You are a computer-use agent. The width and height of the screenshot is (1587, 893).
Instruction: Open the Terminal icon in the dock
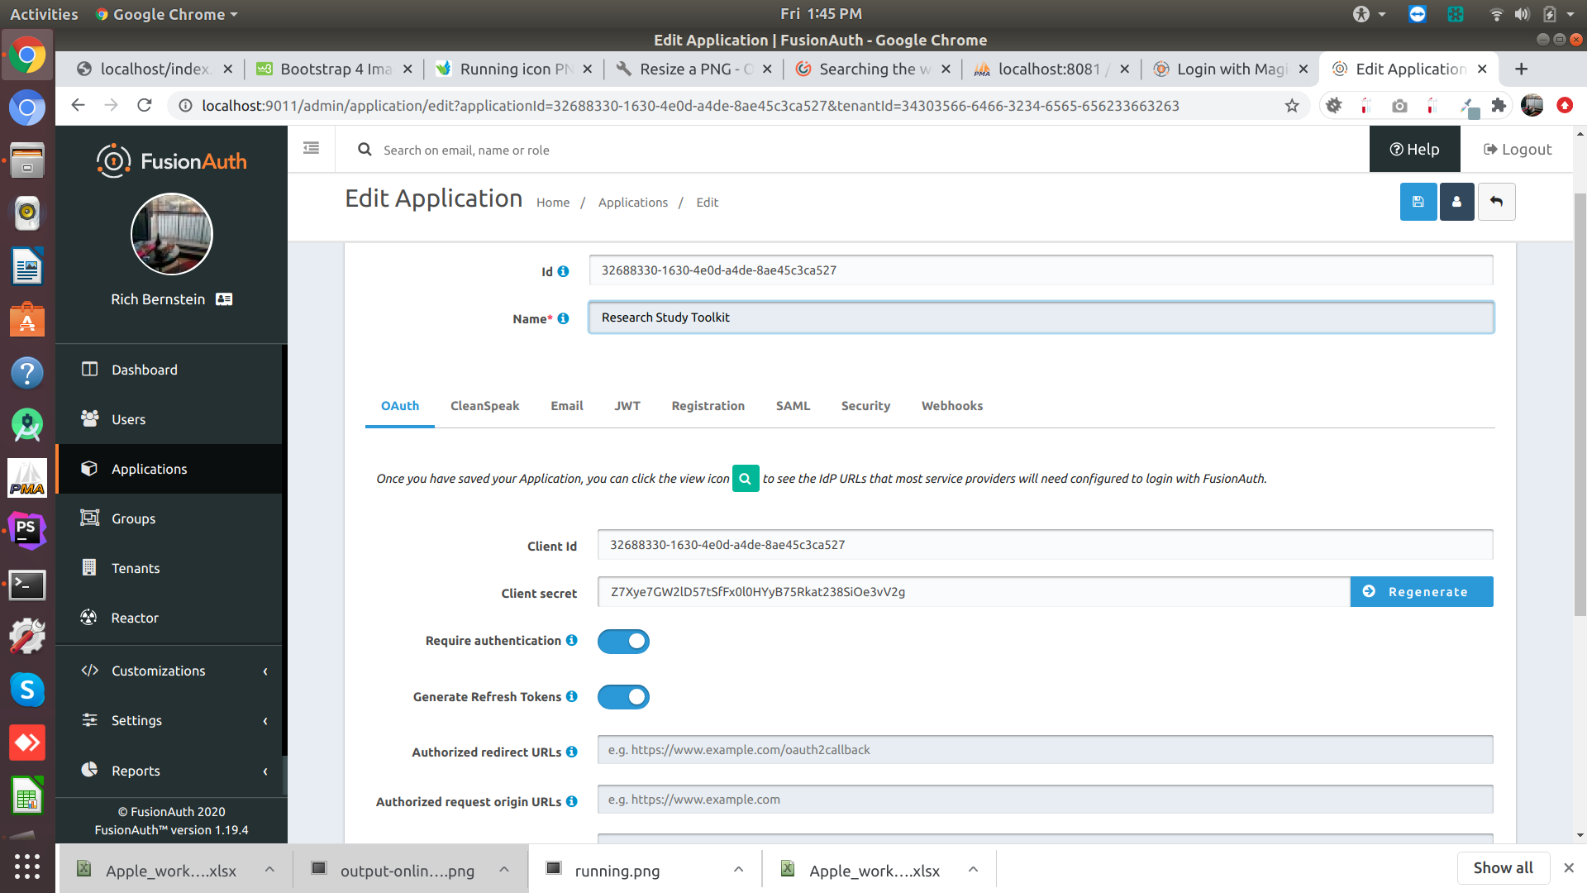coord(27,585)
